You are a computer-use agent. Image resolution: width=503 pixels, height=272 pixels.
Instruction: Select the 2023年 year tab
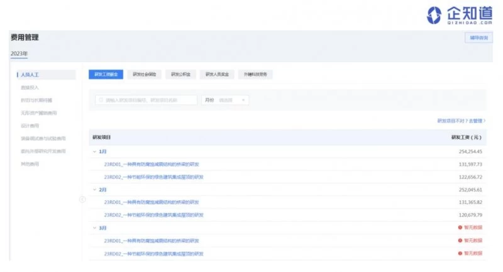tap(19, 53)
